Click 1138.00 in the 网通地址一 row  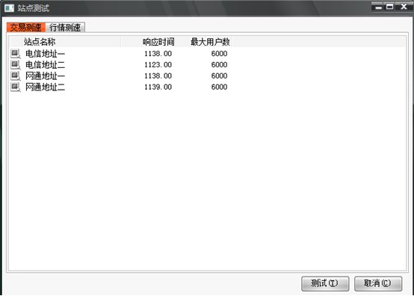158,75
